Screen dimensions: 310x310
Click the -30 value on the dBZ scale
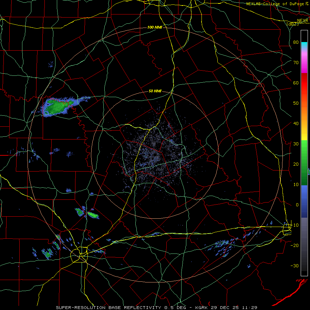click(294, 266)
